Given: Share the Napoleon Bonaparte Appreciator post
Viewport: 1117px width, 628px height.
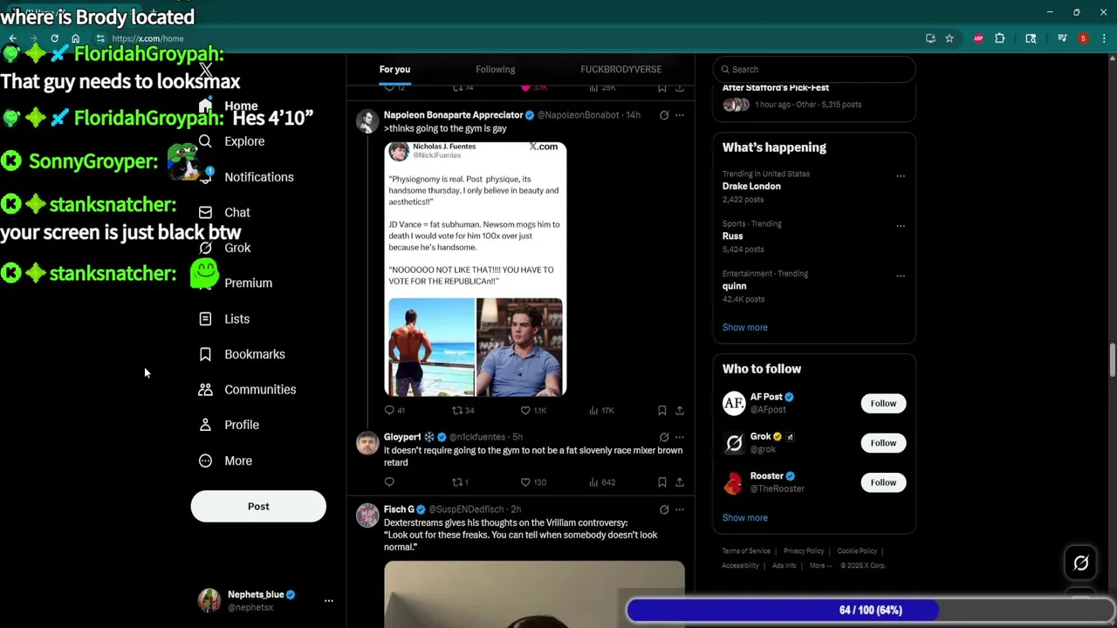Looking at the screenshot, I should pyautogui.click(x=680, y=410).
